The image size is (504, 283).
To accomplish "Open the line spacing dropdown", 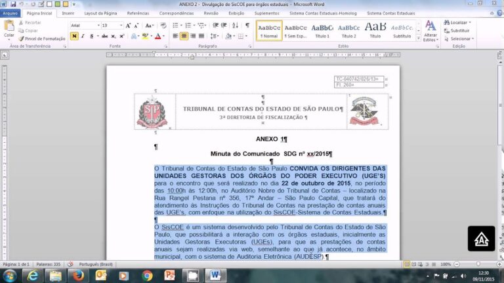I will [215, 36].
